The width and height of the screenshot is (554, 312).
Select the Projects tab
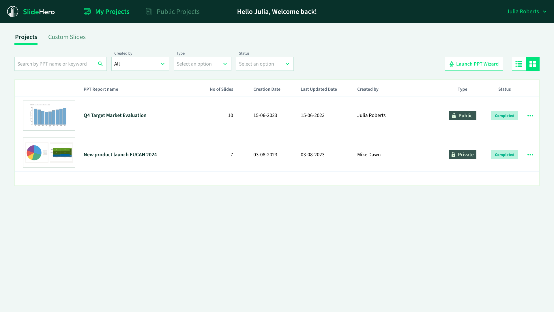(x=26, y=37)
